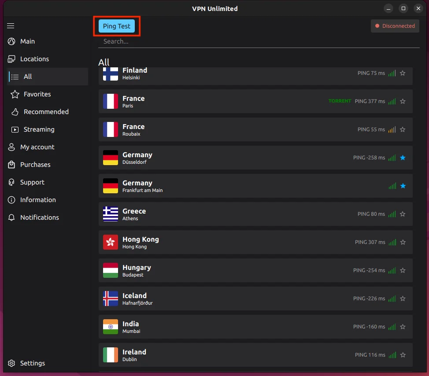This screenshot has width=429, height=376.
Task: Open Settings gear icon
Action: 11,363
